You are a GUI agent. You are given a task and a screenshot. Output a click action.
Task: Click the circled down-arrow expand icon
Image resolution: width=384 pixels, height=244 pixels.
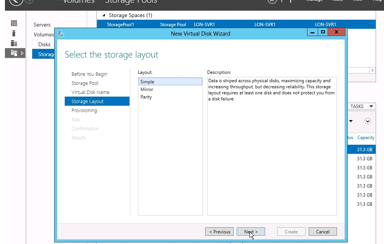[368, 121]
